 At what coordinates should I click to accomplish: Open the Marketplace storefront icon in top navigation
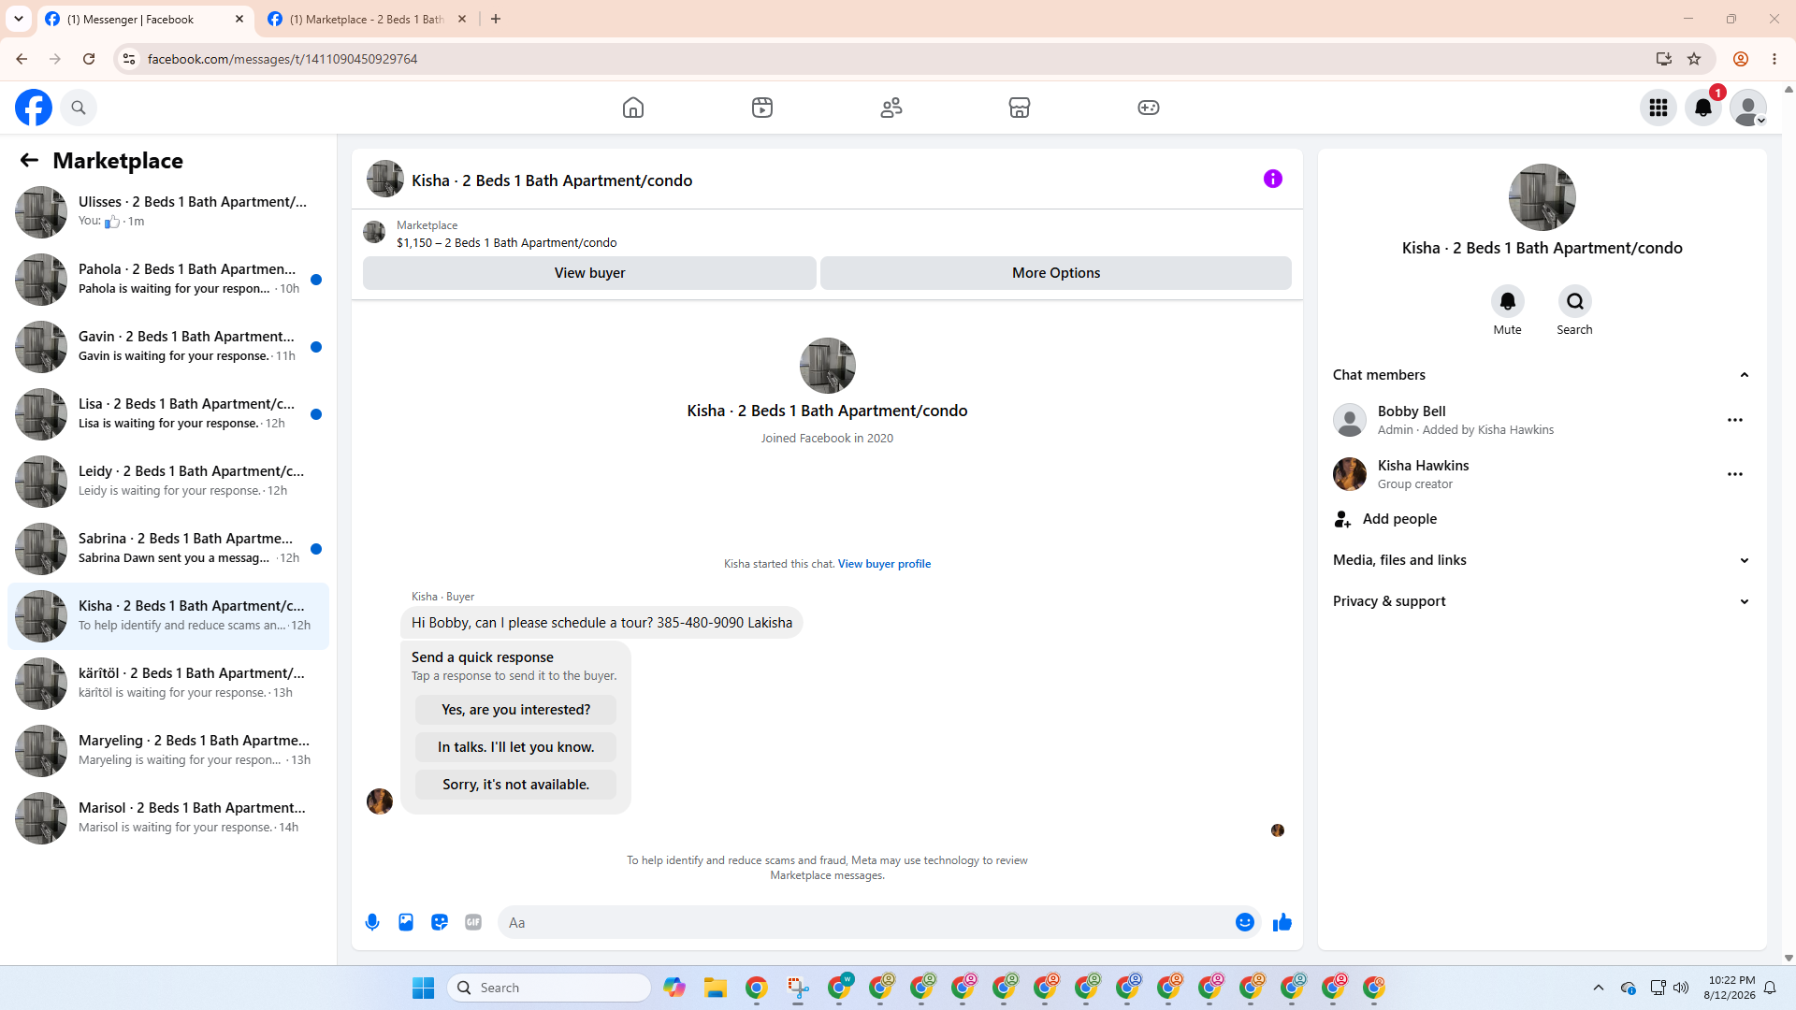[x=1020, y=108]
